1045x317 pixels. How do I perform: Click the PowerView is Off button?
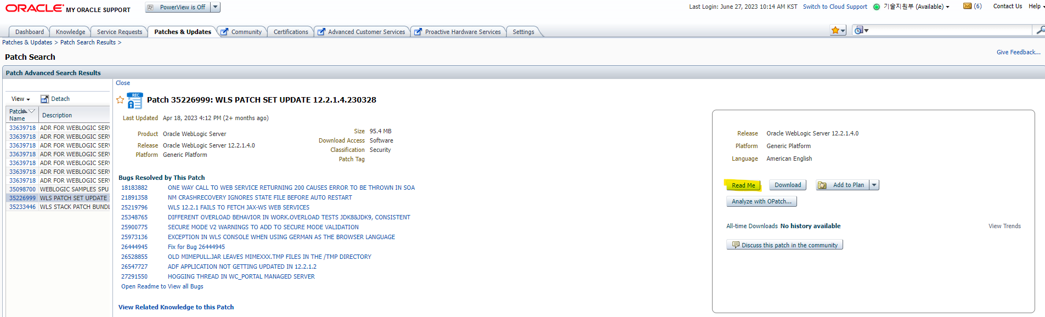178,7
